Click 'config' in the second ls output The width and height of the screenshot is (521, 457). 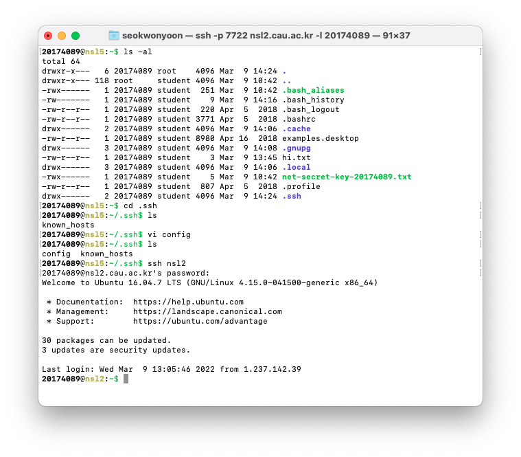[x=56, y=254]
